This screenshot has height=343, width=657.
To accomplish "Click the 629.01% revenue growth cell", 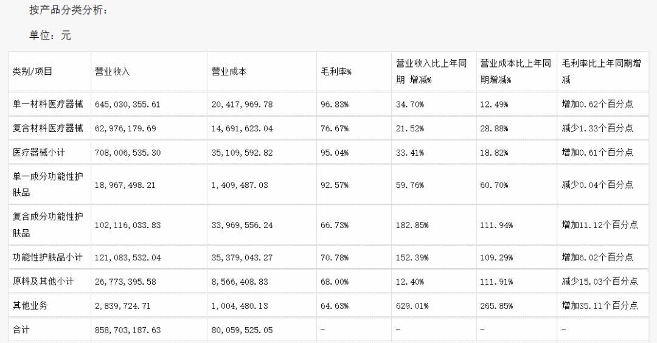I will click(412, 305).
